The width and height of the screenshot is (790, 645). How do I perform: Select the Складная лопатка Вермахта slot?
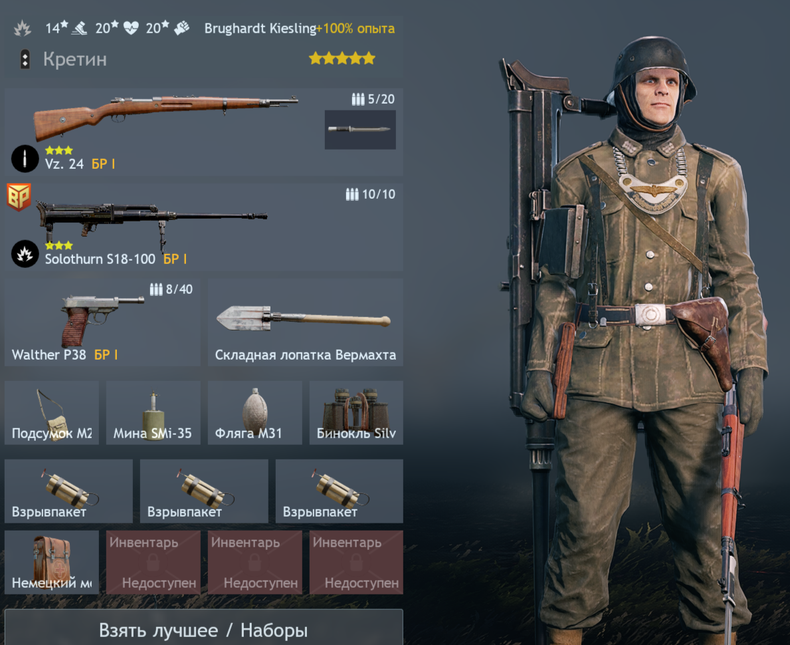(306, 322)
